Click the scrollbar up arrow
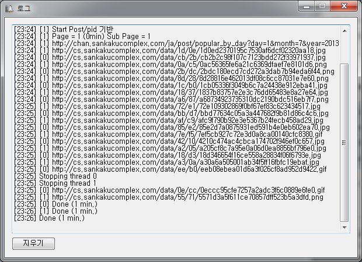 tap(344, 31)
